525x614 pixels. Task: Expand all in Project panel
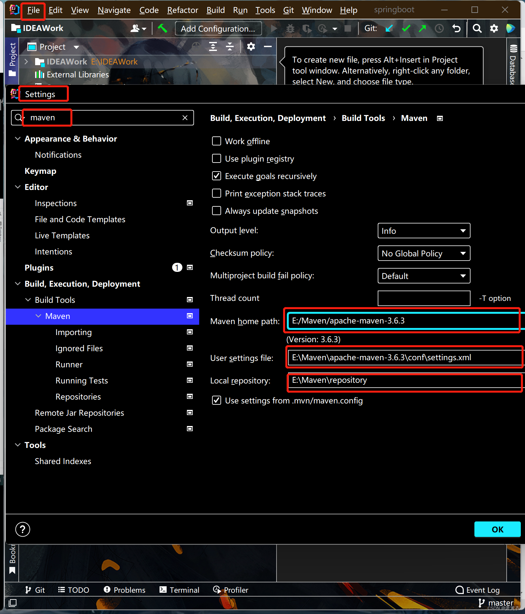(213, 47)
